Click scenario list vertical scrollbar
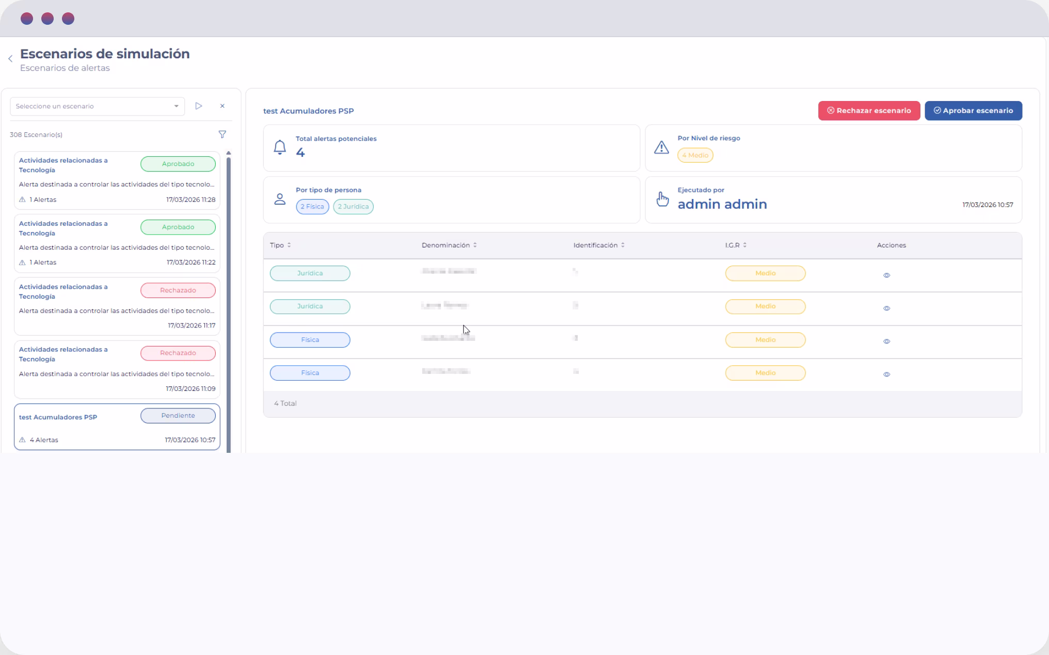The image size is (1049, 655). (x=229, y=304)
